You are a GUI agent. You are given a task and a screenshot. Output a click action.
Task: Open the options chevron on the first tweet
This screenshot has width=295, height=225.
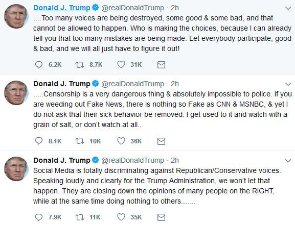[288, 8]
